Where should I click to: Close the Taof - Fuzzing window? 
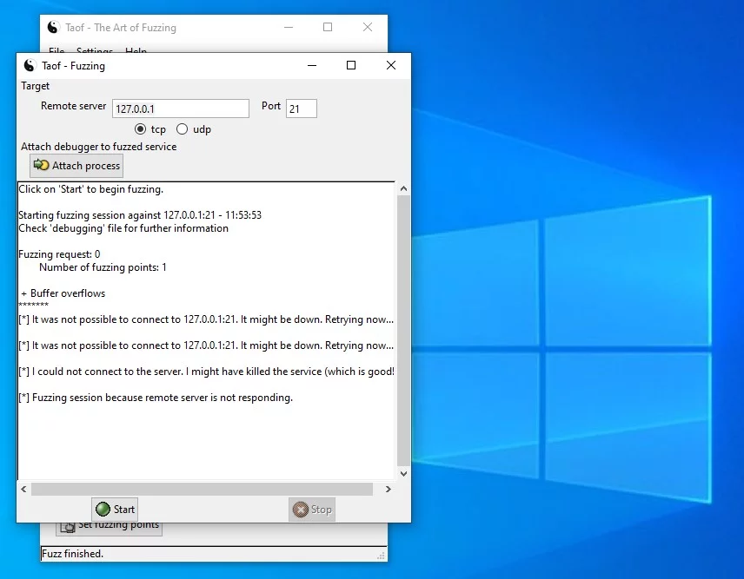coord(391,65)
